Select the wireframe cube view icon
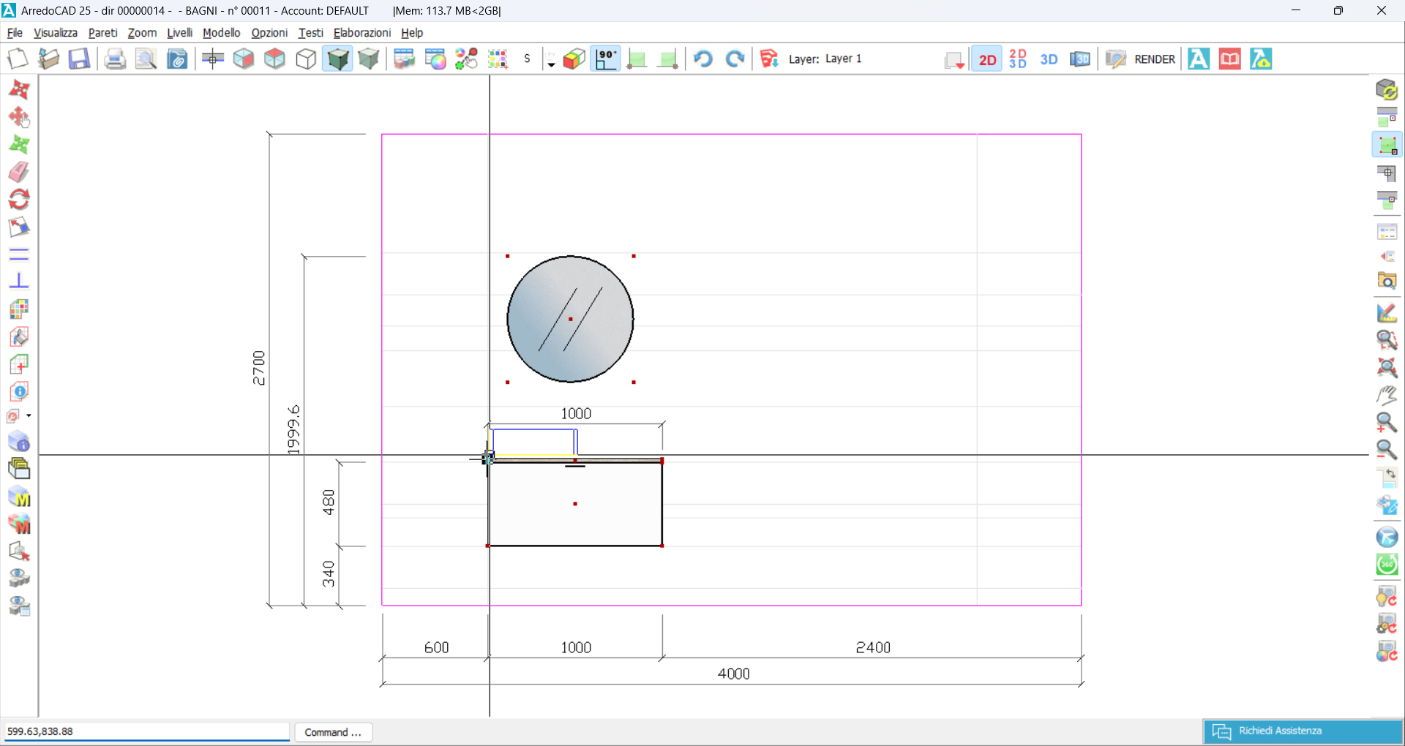 (x=306, y=59)
